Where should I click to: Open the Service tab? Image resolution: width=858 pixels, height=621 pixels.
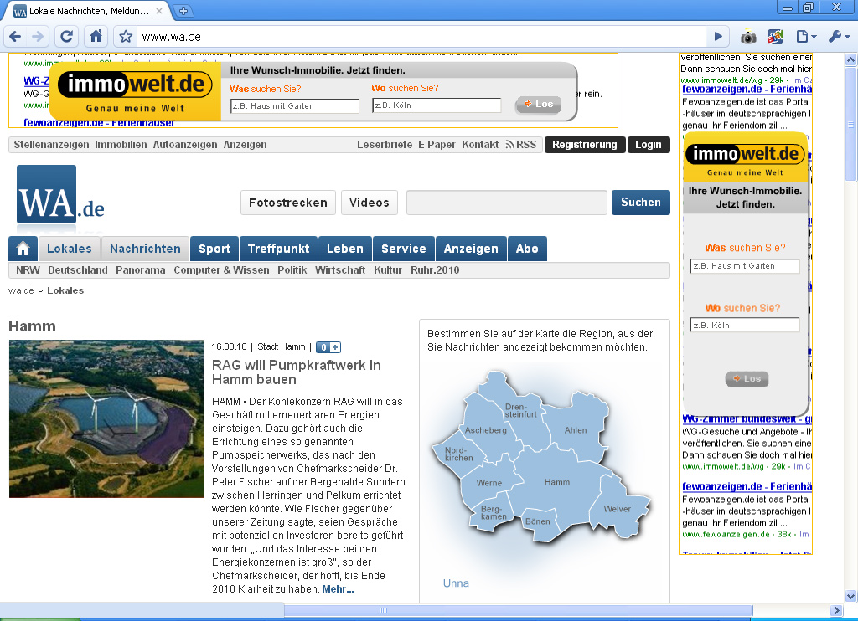[x=403, y=249]
